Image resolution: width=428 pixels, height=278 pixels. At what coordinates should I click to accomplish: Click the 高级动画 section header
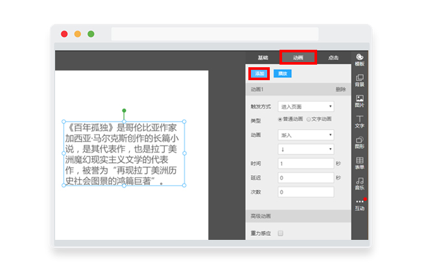click(298, 216)
